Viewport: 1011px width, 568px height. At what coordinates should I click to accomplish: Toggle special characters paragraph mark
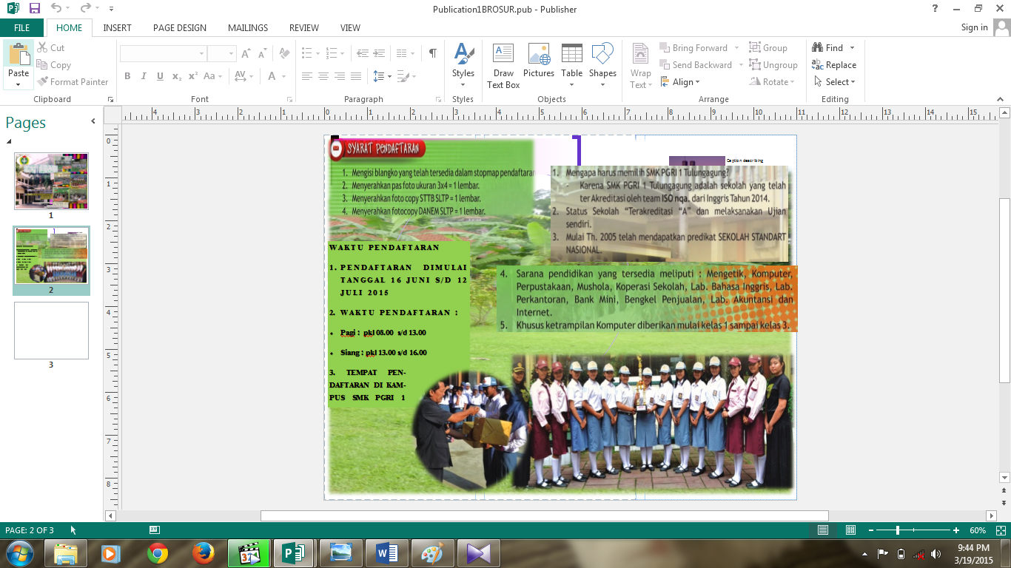click(433, 54)
